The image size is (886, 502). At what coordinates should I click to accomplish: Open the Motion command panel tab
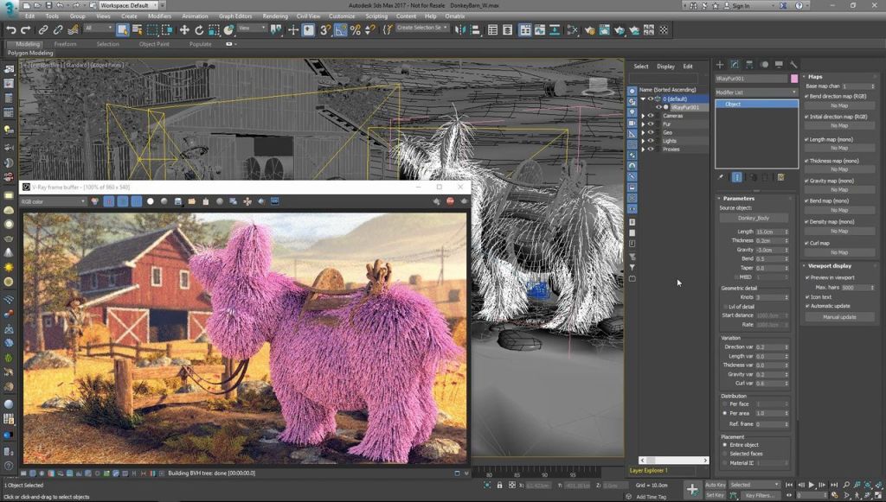tap(765, 65)
